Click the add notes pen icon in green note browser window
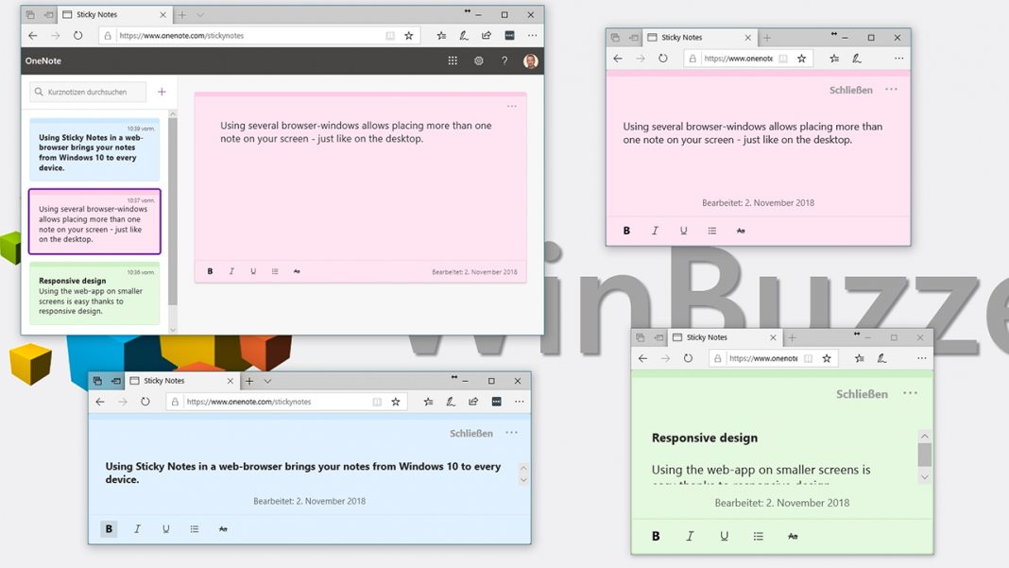Viewport: 1009px width, 568px height. click(881, 358)
